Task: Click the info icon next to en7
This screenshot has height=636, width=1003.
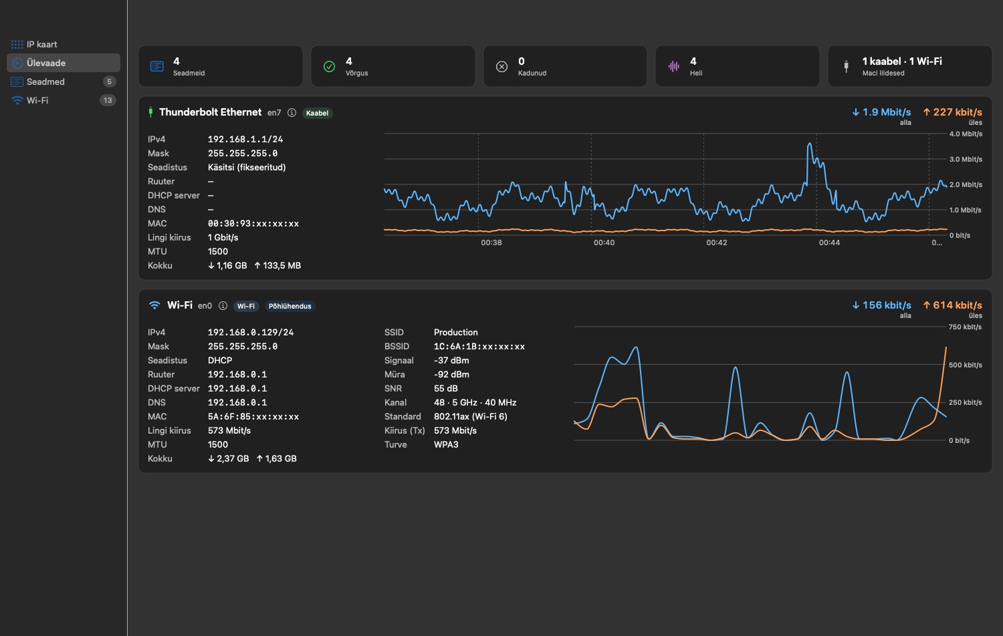Action: pyautogui.click(x=292, y=113)
